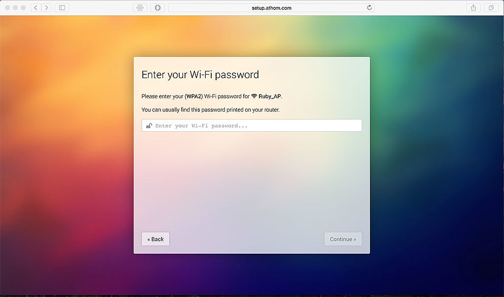This screenshot has height=297, width=504.
Task: Click the Wi-Fi signal icon beside Ruby_AP
Action: tap(254, 96)
